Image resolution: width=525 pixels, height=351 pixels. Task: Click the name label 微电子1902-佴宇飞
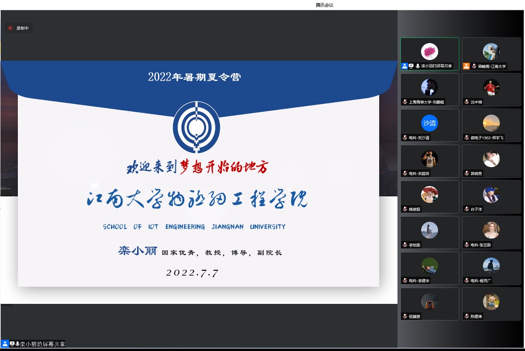point(487,138)
